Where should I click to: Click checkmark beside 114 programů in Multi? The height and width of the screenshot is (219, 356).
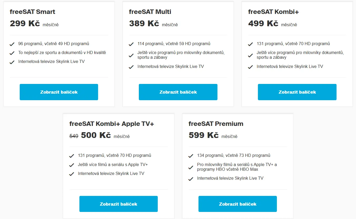click(131, 44)
